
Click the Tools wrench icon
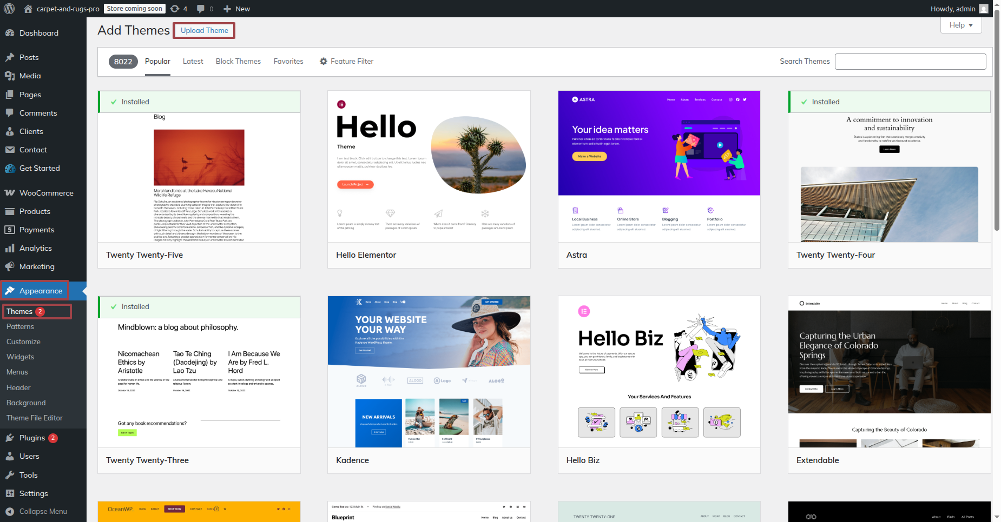tap(10, 475)
